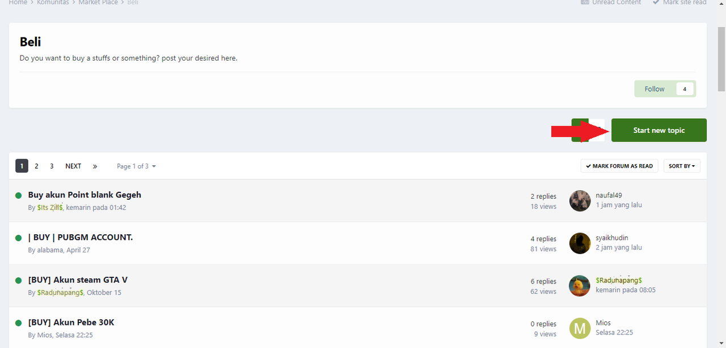Mark forum as read
Image resolution: width=726 pixels, height=348 pixels.
619,166
